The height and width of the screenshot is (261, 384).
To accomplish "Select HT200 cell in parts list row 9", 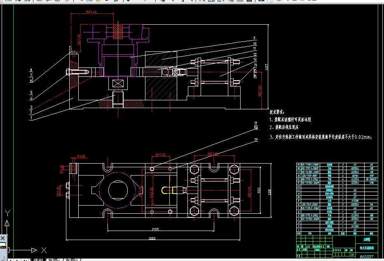I will click(x=355, y=201).
